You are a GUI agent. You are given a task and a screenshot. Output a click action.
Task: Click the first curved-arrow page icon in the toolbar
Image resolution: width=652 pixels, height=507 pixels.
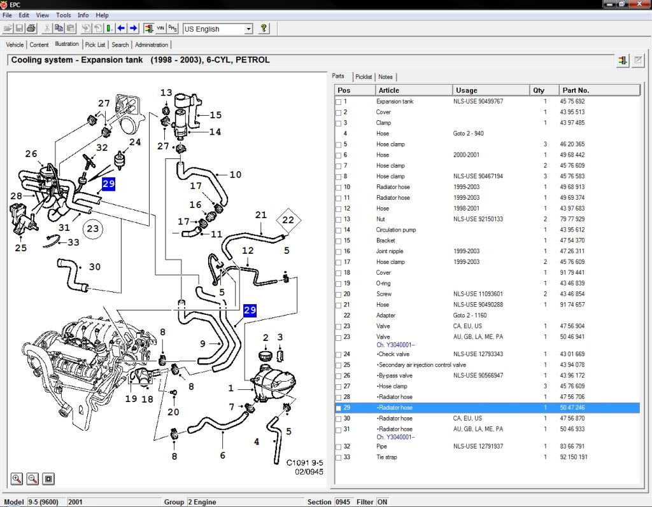click(x=86, y=28)
